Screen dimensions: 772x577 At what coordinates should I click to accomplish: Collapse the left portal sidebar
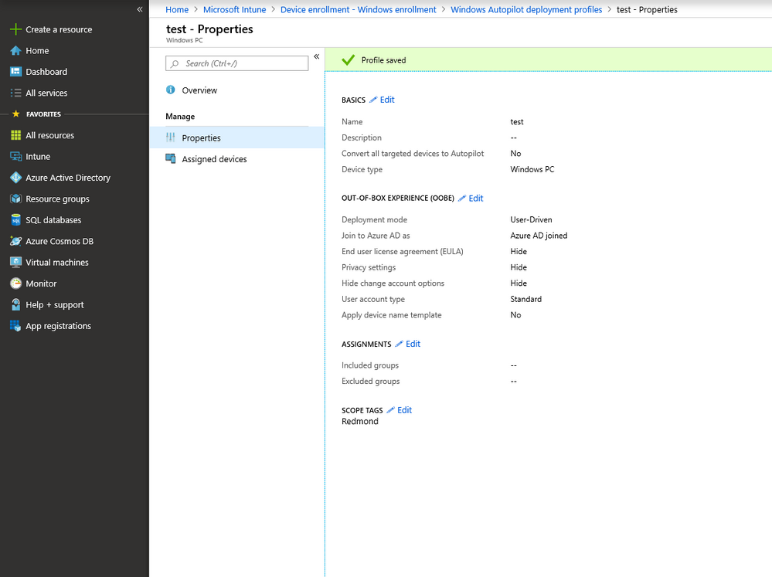click(x=140, y=9)
